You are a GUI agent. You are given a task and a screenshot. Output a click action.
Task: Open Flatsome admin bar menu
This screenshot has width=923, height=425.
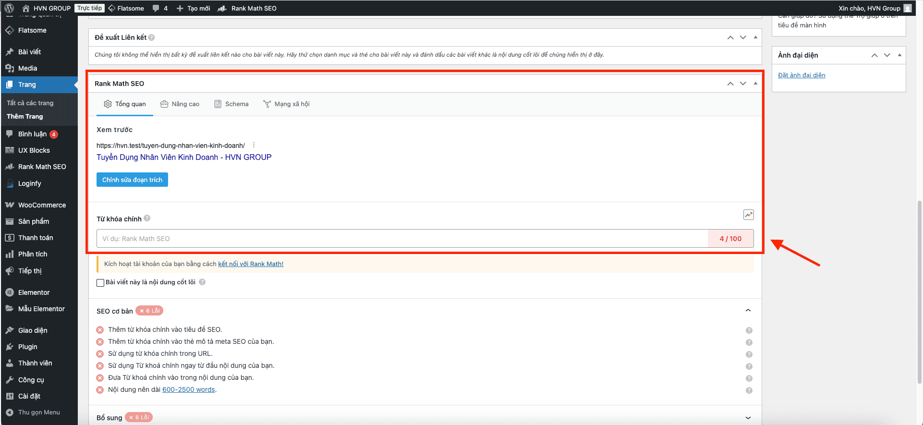(x=126, y=8)
